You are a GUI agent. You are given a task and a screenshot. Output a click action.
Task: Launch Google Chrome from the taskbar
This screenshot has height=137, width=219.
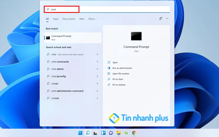click(x=134, y=133)
